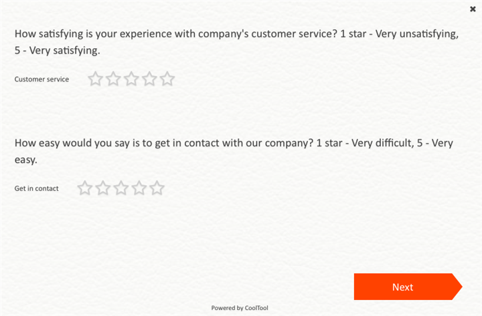
Task: Give Customer service three stars
Action: (x=132, y=80)
